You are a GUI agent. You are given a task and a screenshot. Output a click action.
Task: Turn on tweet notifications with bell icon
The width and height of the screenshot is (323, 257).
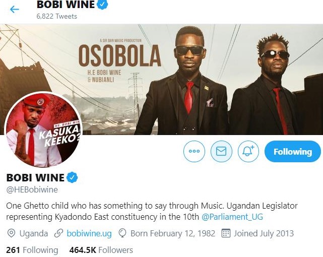248,151
